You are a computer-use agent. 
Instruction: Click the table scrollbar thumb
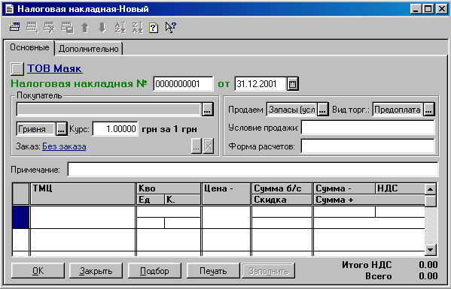[x=430, y=200]
